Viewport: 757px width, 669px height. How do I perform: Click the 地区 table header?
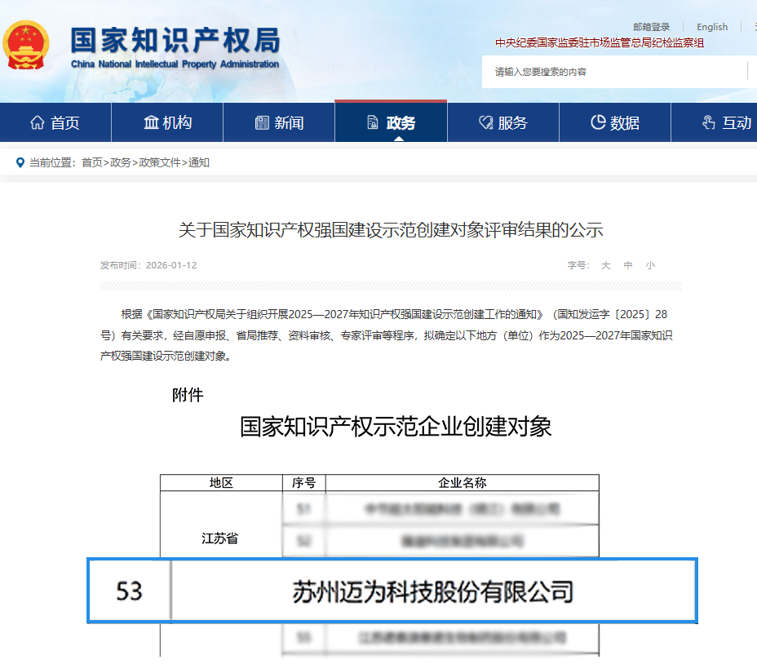[x=221, y=483]
